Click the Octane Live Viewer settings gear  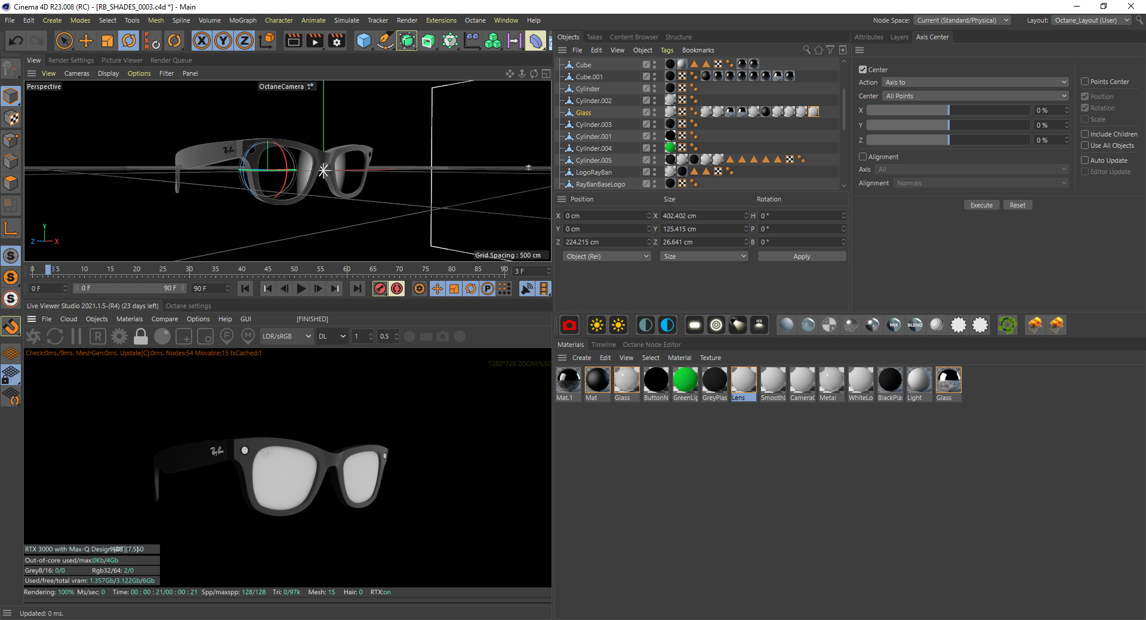pos(119,336)
